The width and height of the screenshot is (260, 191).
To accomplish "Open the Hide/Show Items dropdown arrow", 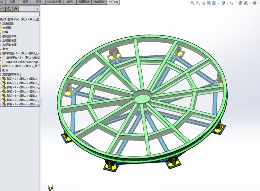I will (x=236, y=3).
